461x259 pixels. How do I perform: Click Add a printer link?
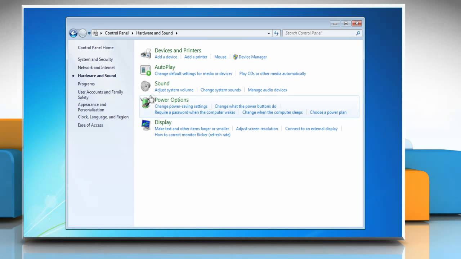(x=196, y=57)
